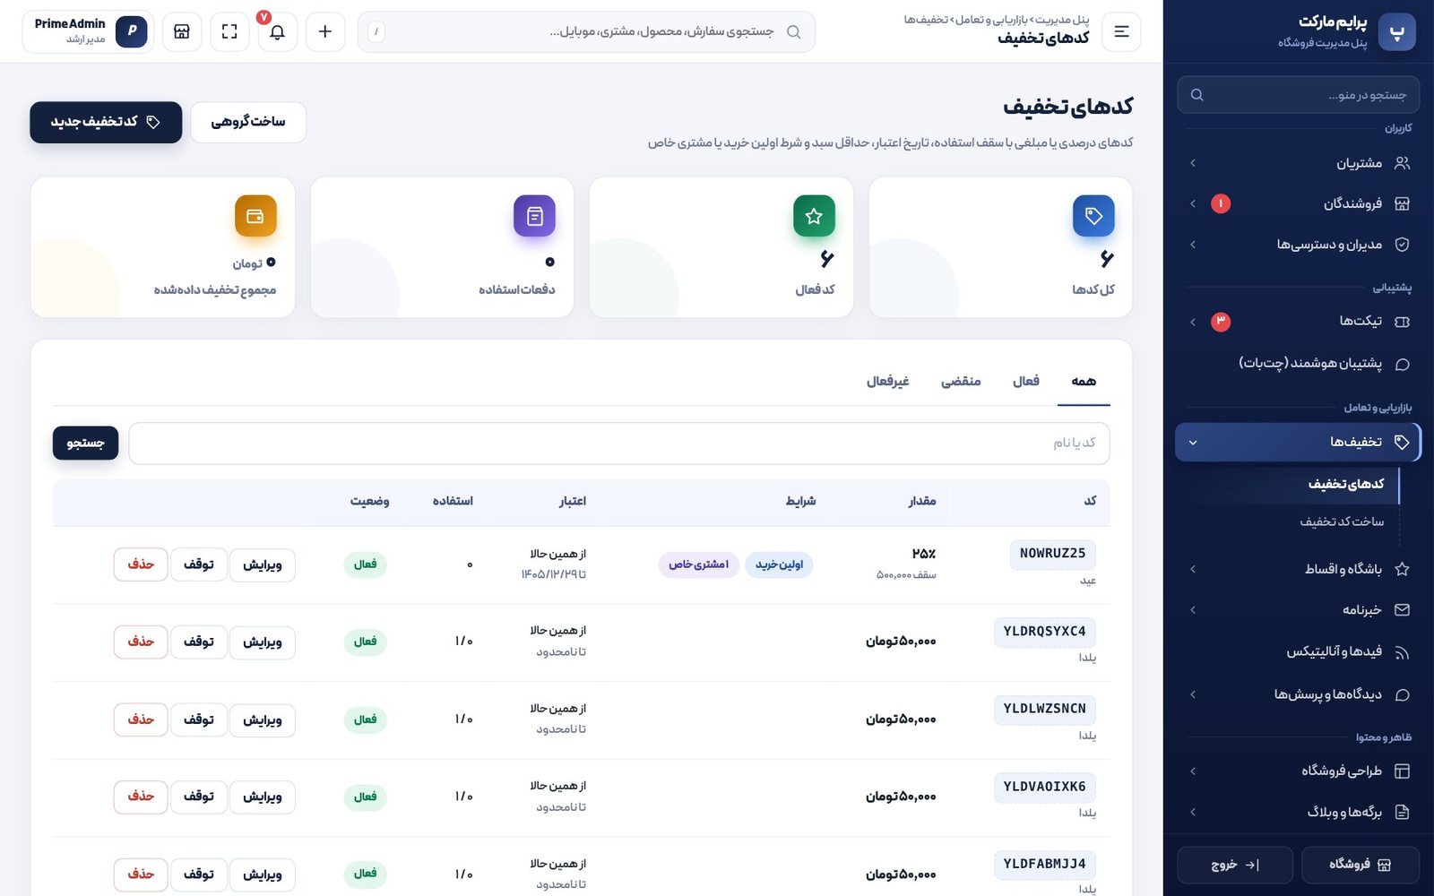The image size is (1434, 896).
Task: Click the جستجو button in the codes table
Action: pyautogui.click(x=85, y=444)
